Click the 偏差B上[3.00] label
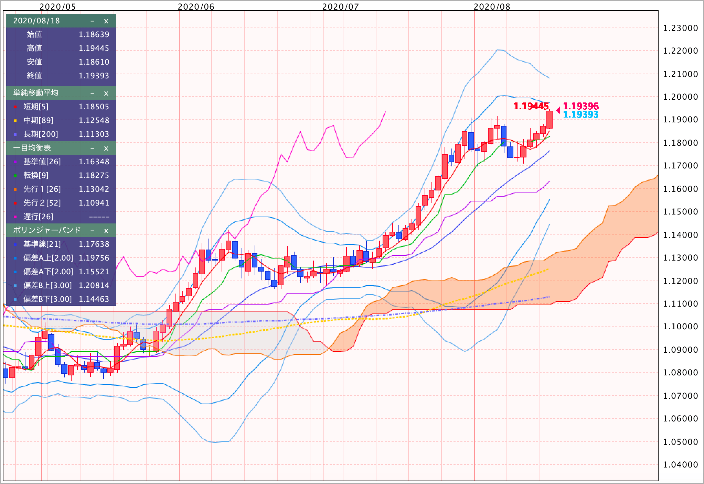Viewport: 704px width, 484px height. [47, 286]
